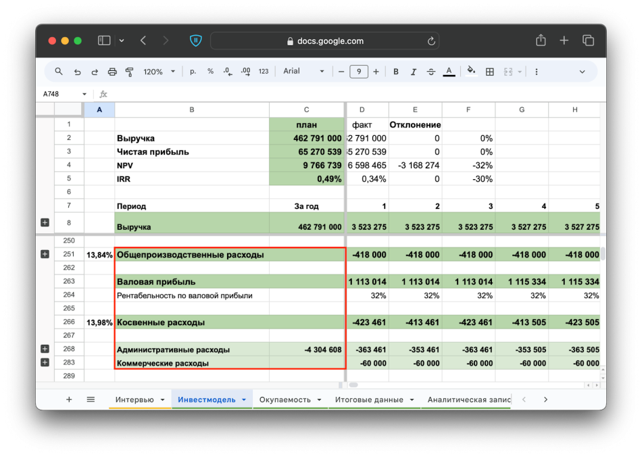The image size is (642, 457).
Task: Increase font size with plus button
Action: [376, 72]
